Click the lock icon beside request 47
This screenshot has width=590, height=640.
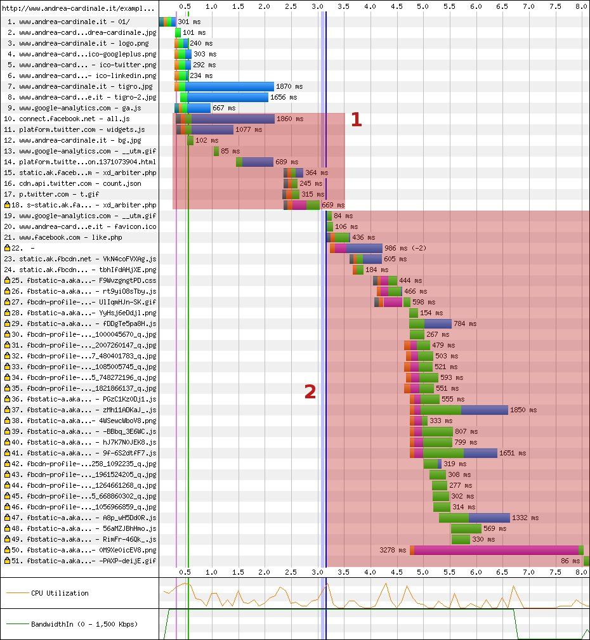pyautogui.click(x=7, y=518)
